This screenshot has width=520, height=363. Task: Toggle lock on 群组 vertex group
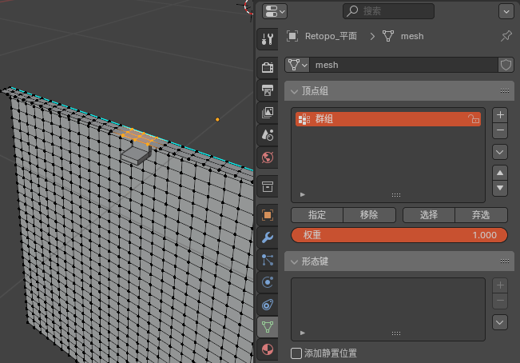(473, 119)
